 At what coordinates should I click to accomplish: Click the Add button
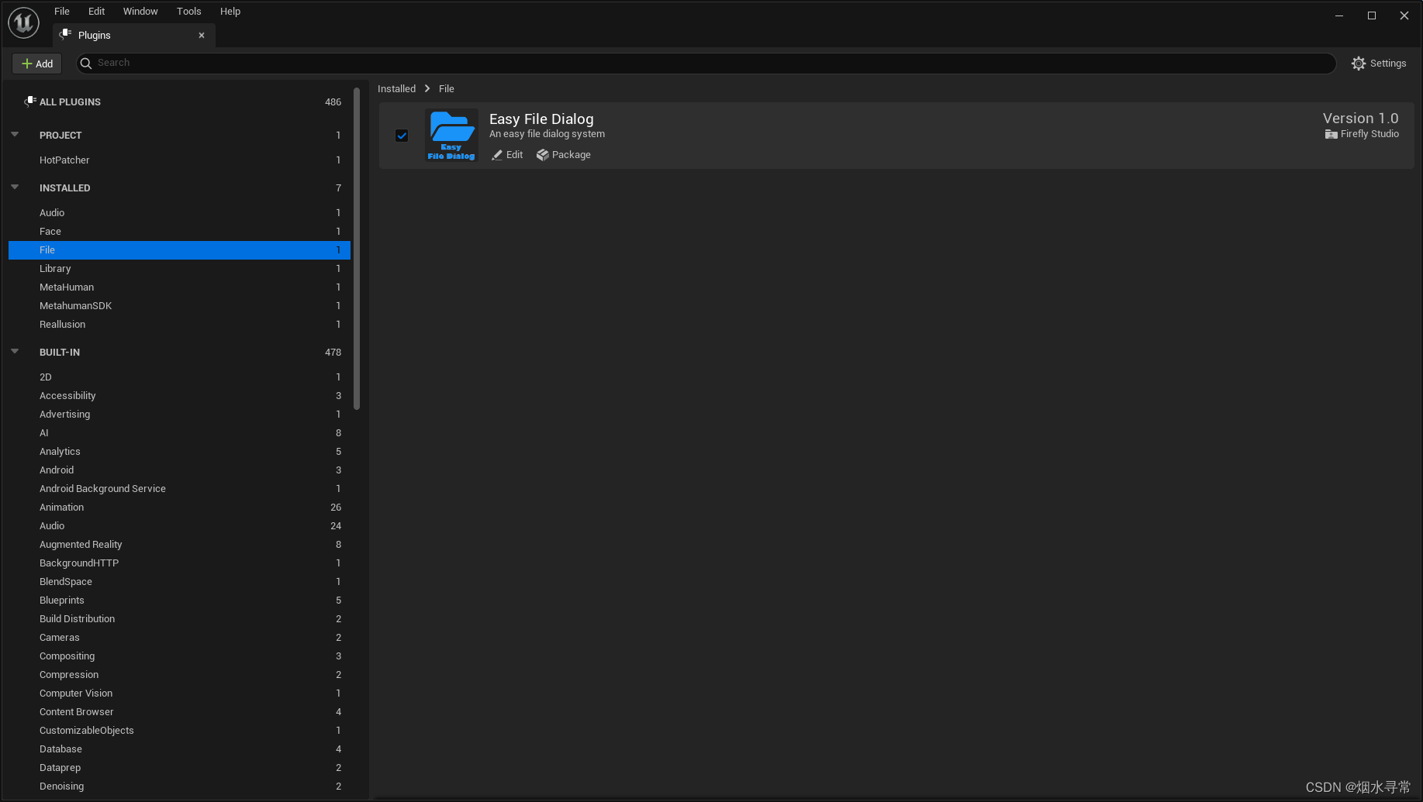tap(36, 63)
